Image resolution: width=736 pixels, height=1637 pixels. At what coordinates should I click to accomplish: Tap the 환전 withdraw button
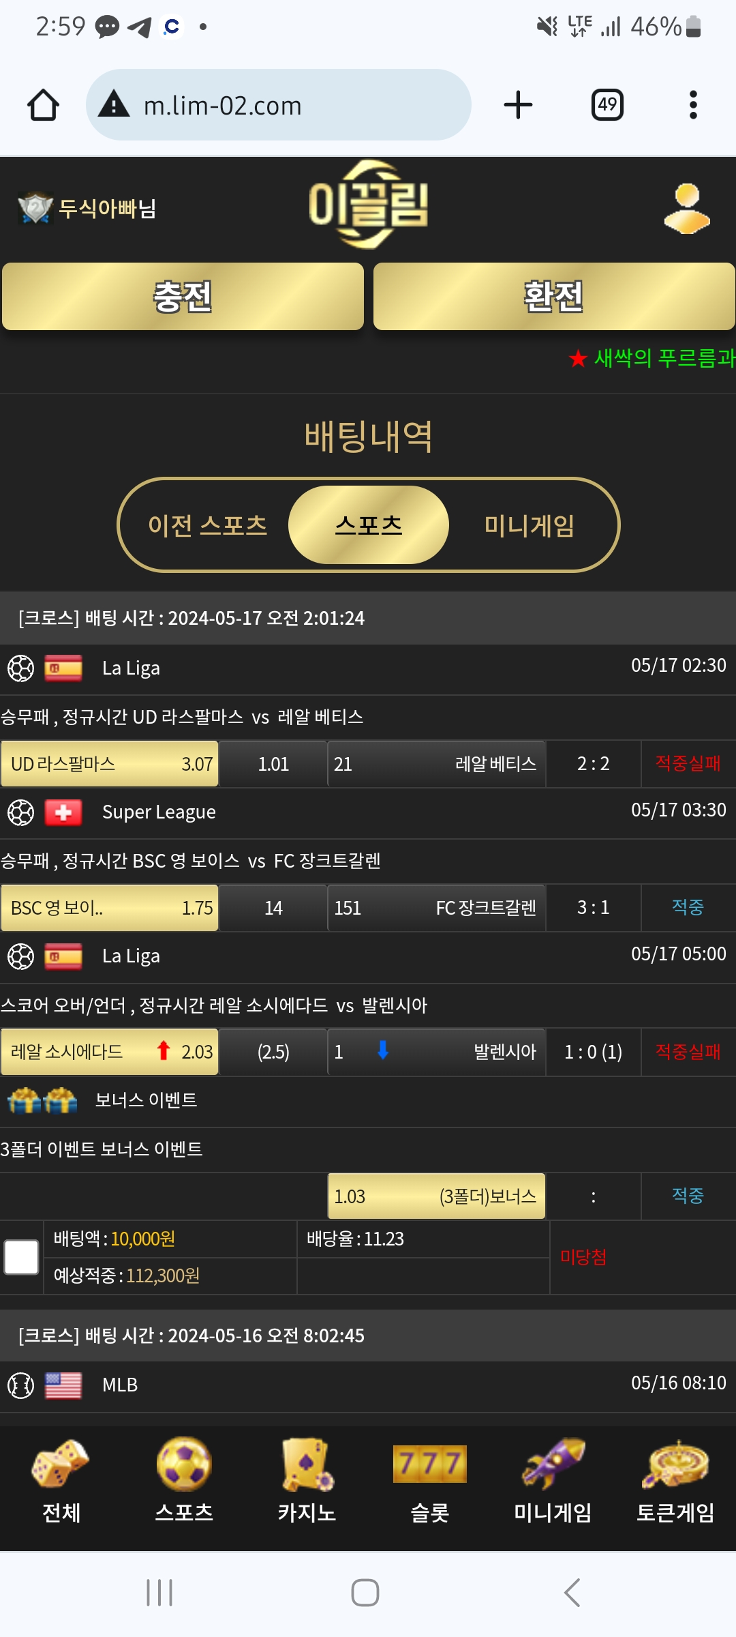[554, 296]
